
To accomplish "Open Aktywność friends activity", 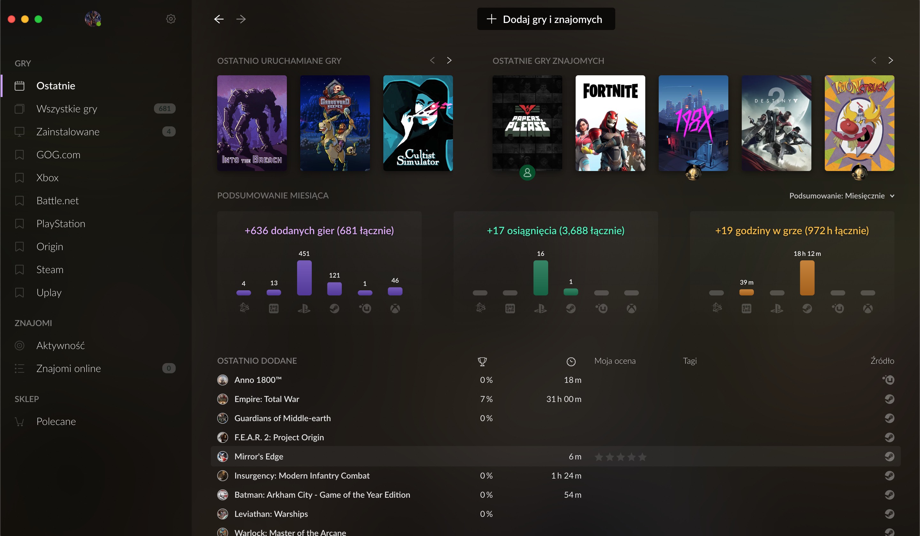I will 96,345.
